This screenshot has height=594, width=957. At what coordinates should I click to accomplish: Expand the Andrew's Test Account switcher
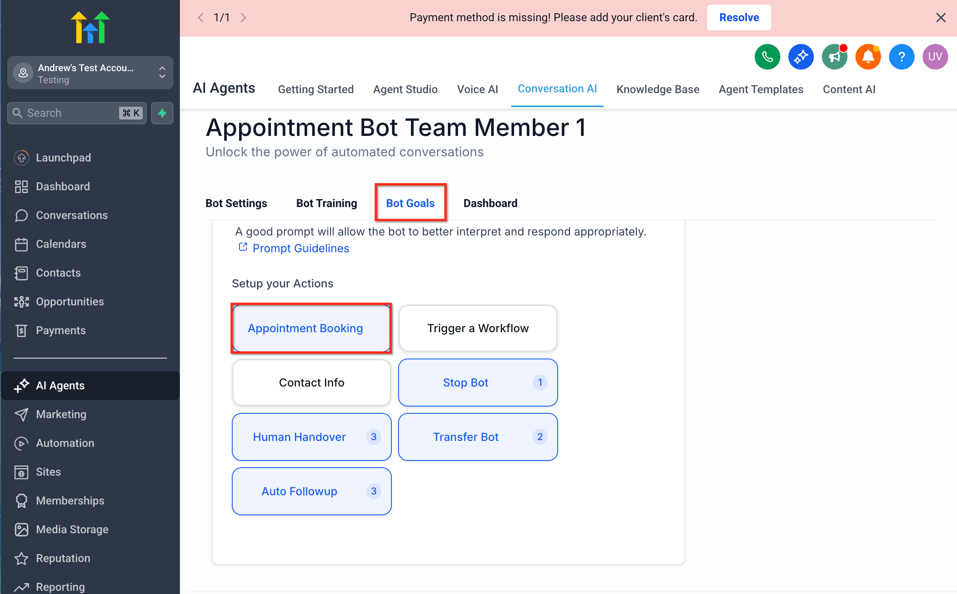(90, 73)
